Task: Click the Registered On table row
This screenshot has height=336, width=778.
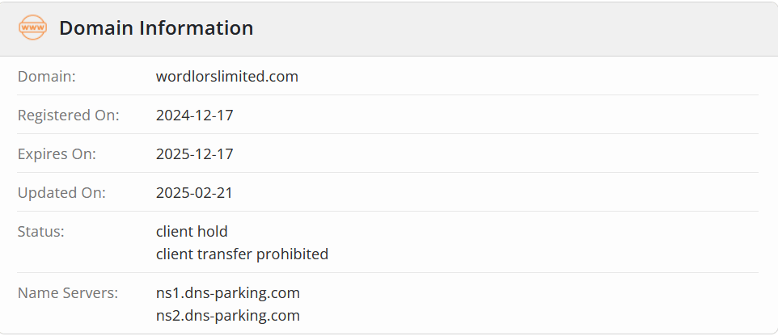Action: click(388, 115)
